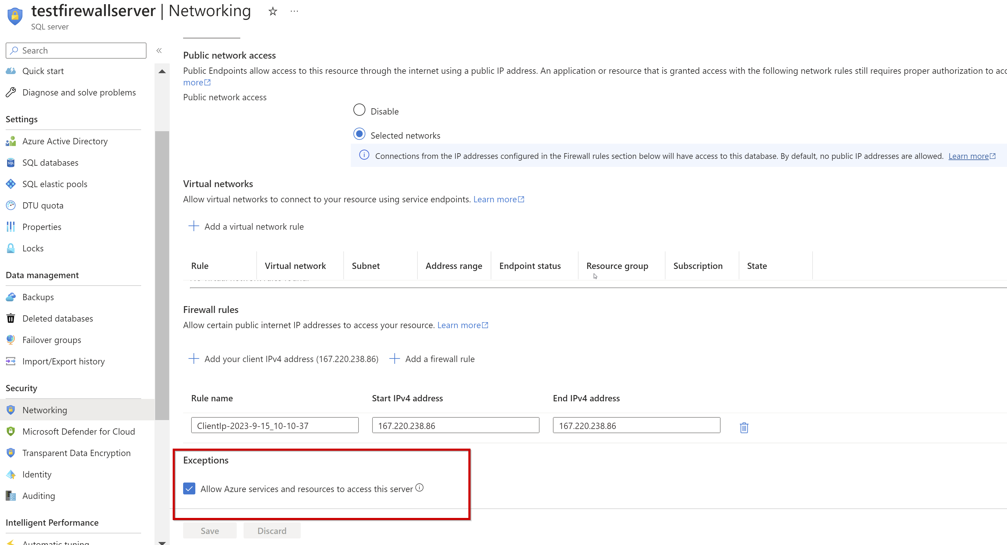
Task: Click Add a virtual network rule text
Action: tap(254, 227)
